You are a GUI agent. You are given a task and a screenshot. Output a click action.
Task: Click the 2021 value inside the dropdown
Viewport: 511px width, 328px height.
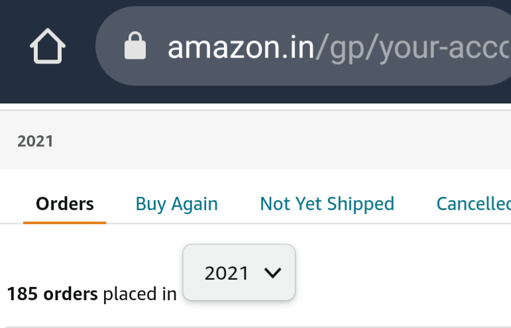click(x=226, y=273)
